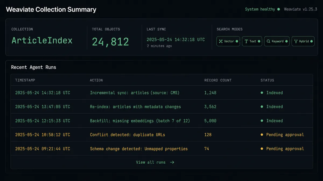This screenshot has height=181, width=323.
Task: Click the Hybrid search mode fork icon
Action: coord(296,41)
